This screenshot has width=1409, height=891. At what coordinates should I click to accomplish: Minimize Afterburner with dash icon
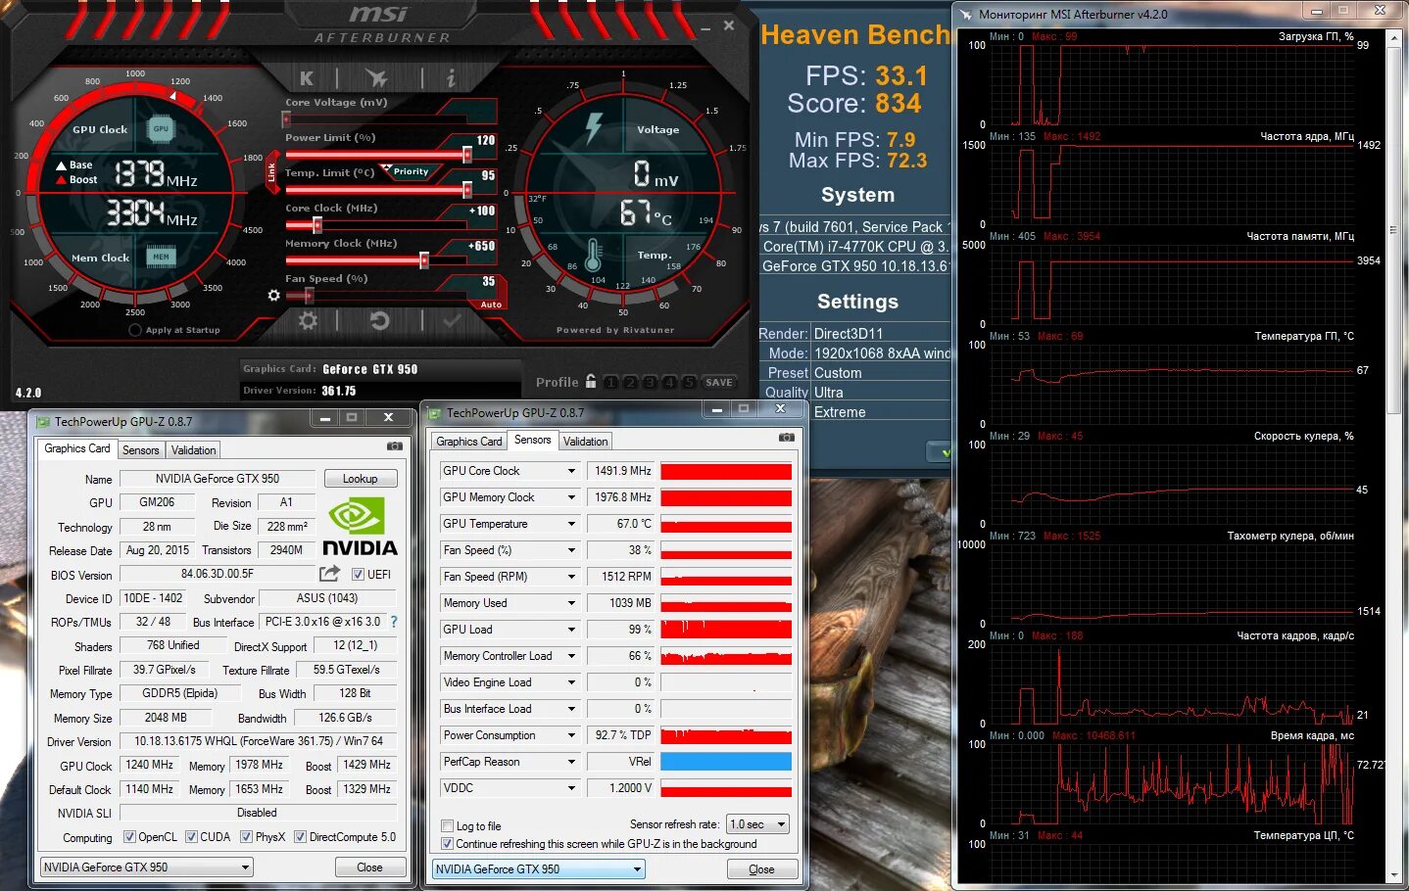point(704,27)
